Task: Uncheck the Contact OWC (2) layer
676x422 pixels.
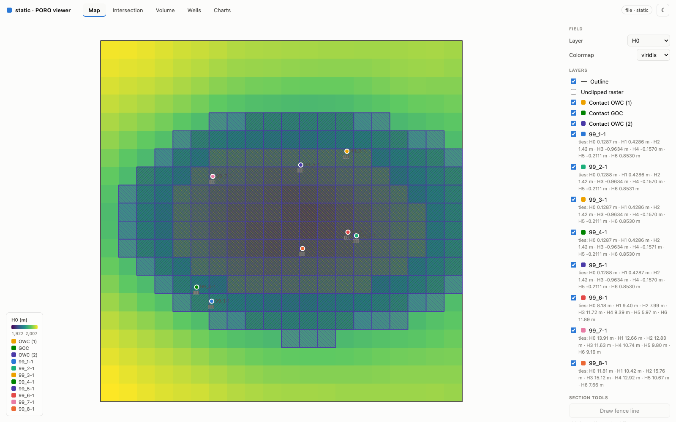Action: [573, 124]
